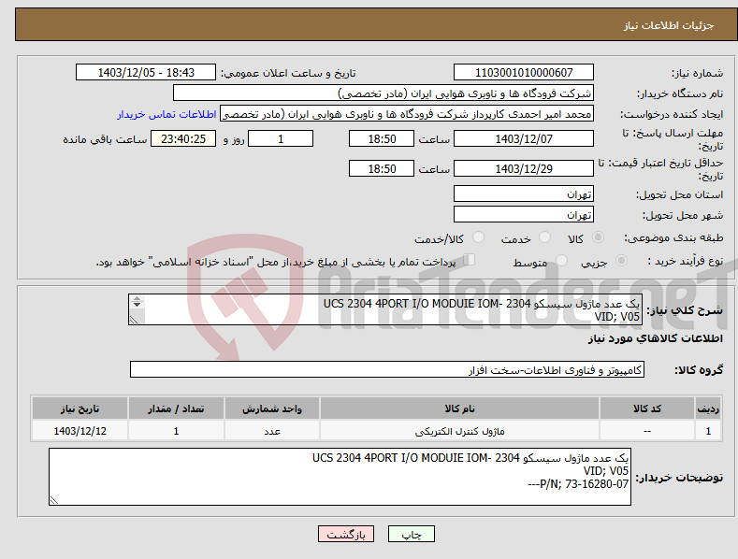Click the resize grip of description box

[x=134, y=320]
